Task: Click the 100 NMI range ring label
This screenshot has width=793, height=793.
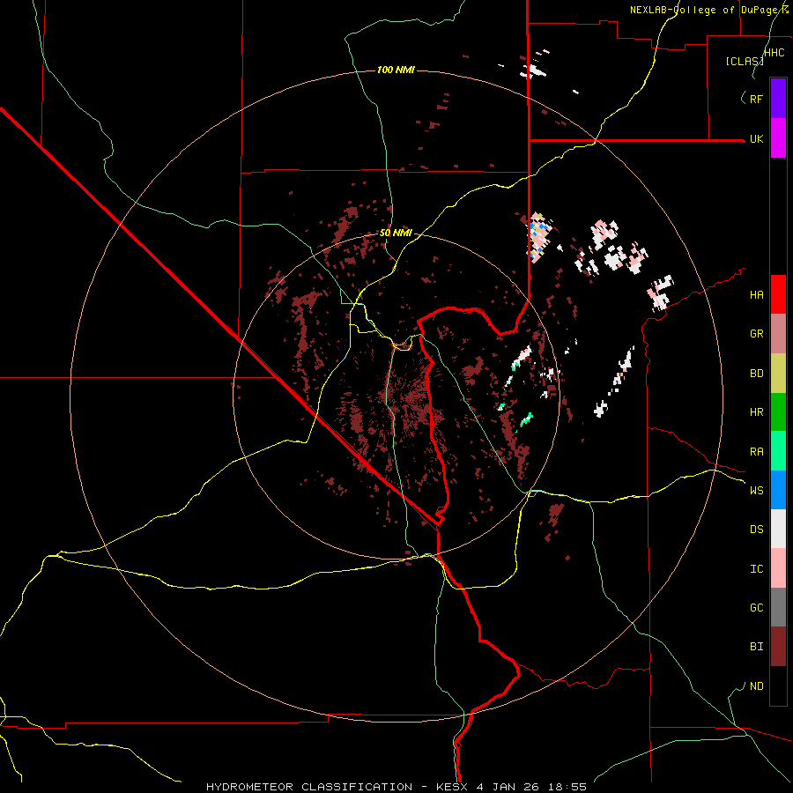Action: 396,70
